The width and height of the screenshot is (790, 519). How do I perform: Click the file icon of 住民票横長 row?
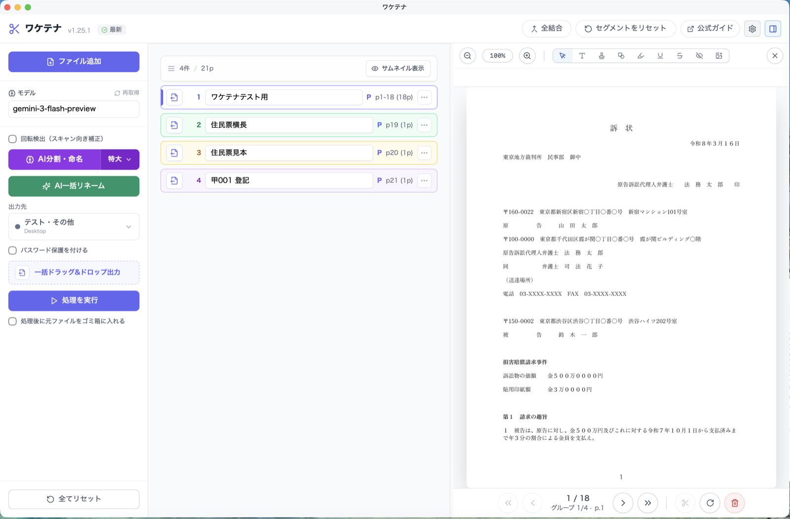pos(174,125)
